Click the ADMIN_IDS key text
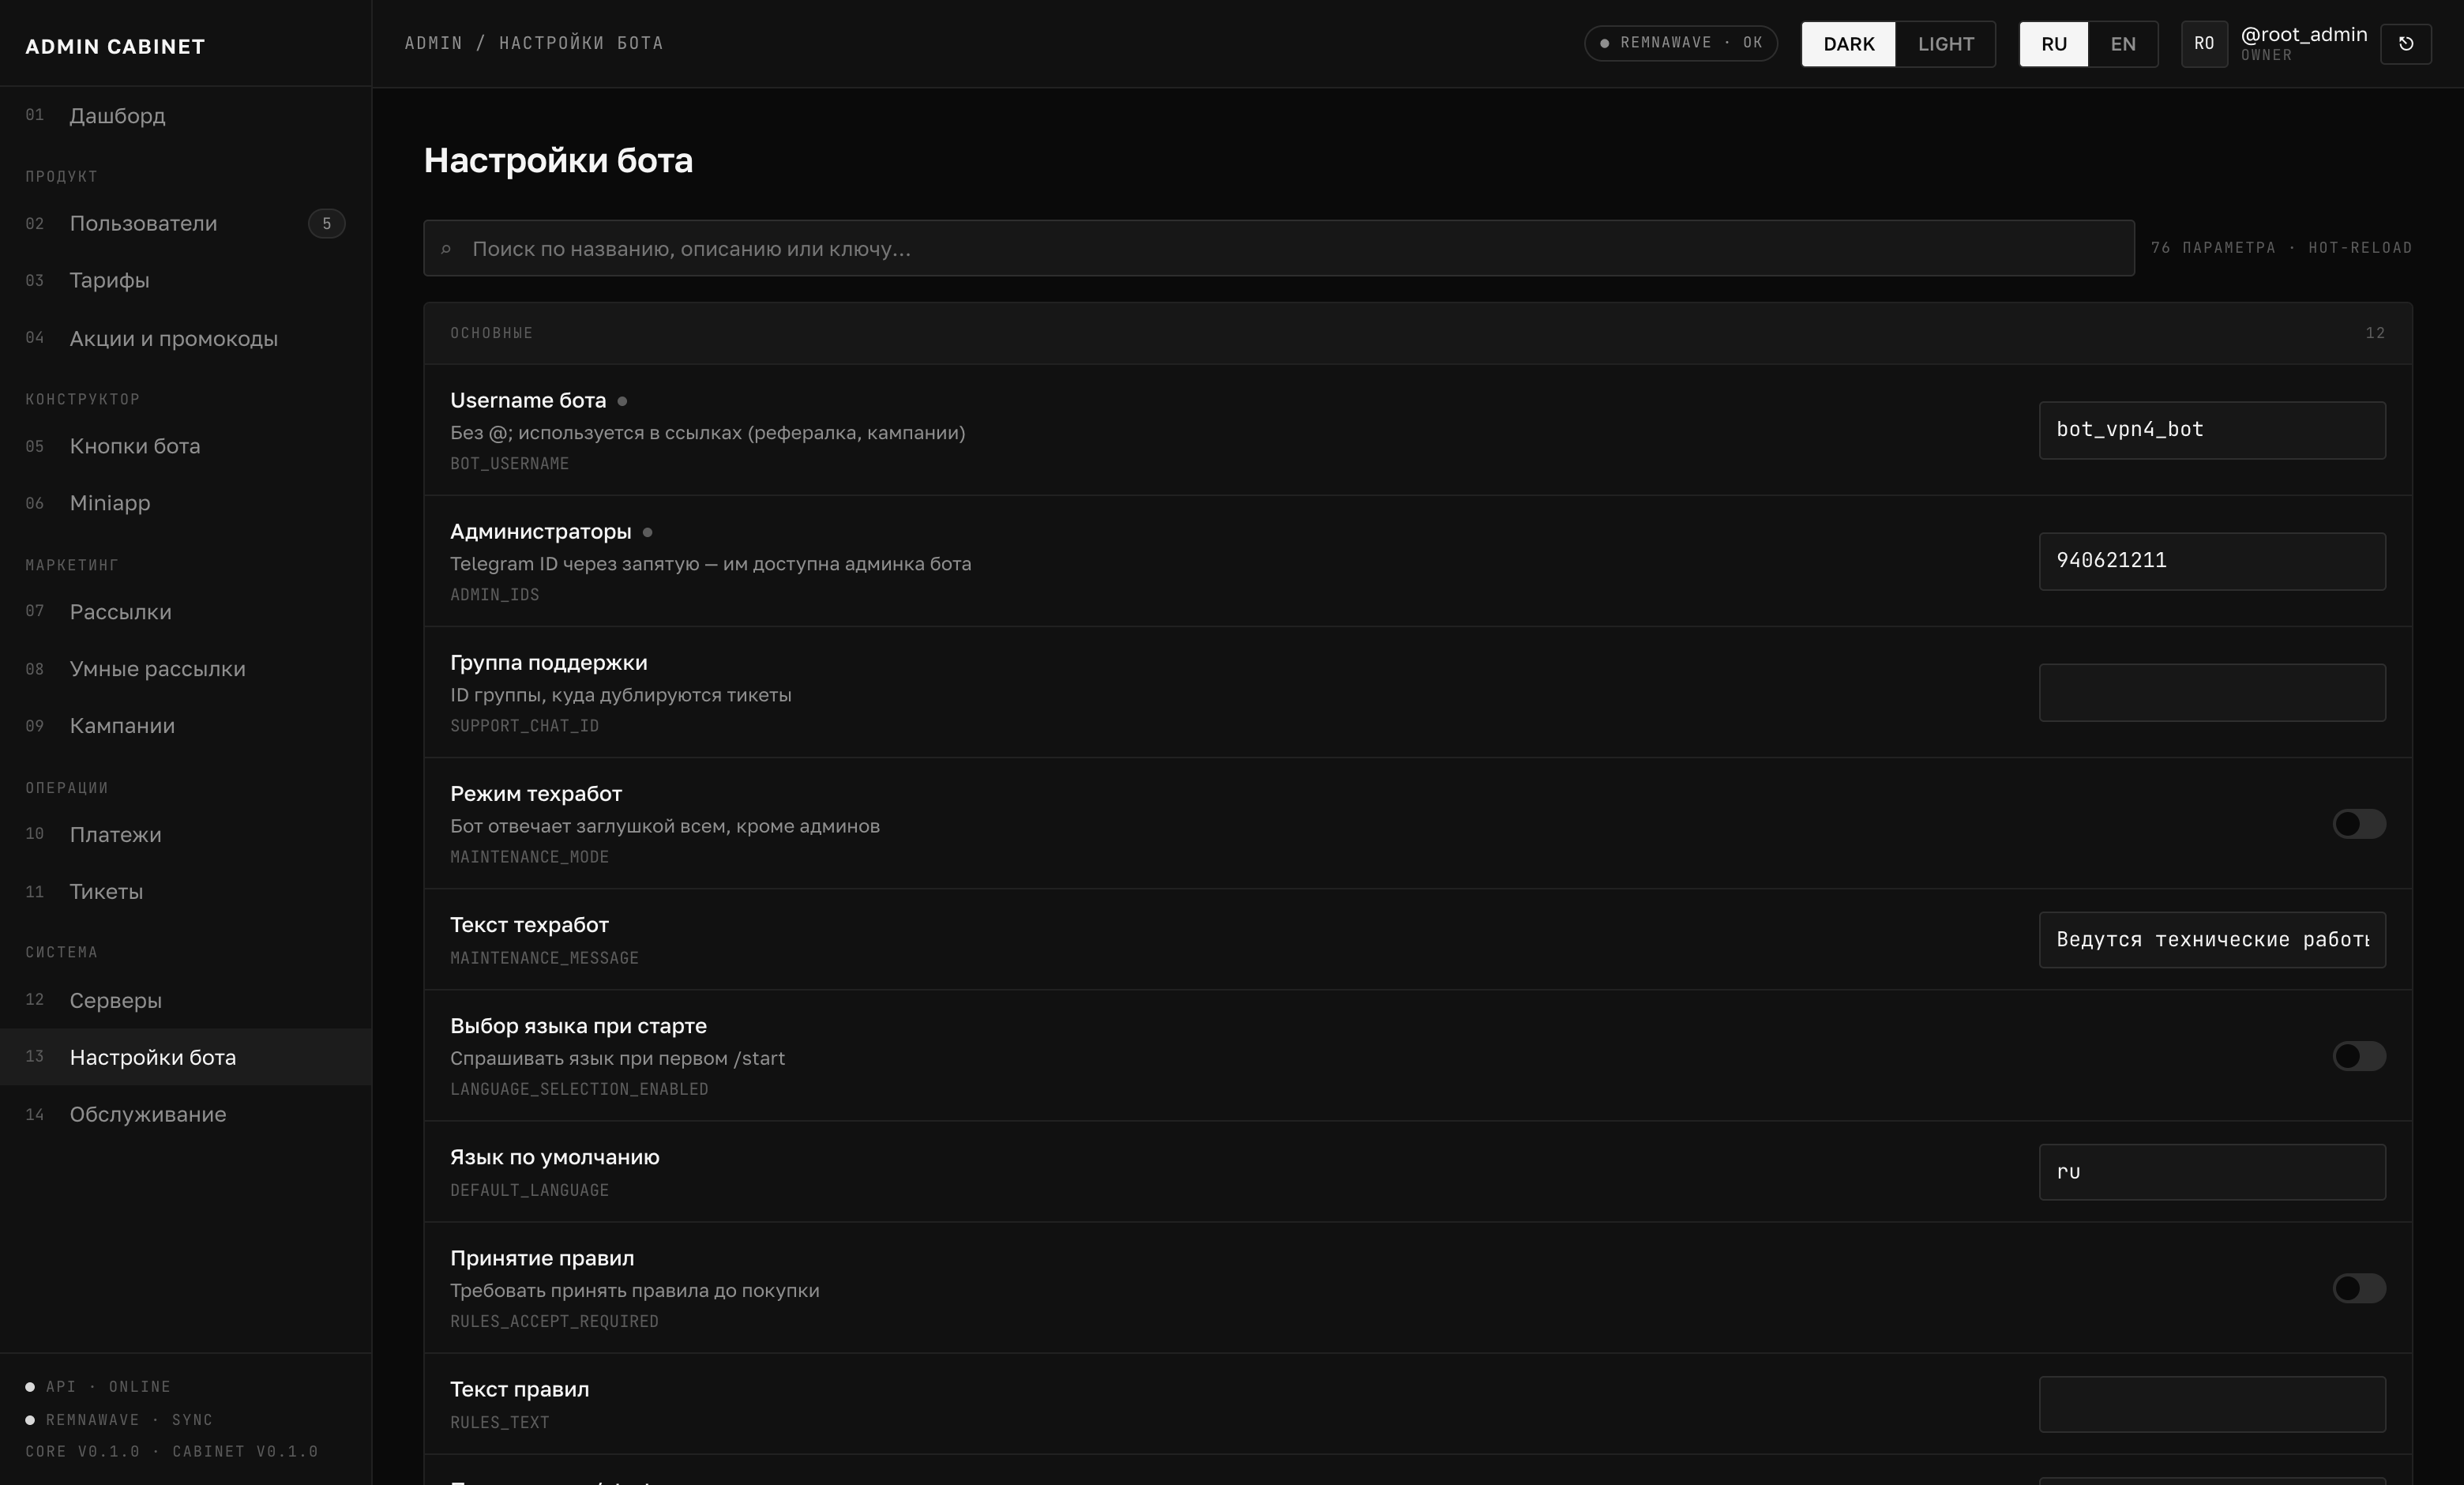 point(494,595)
